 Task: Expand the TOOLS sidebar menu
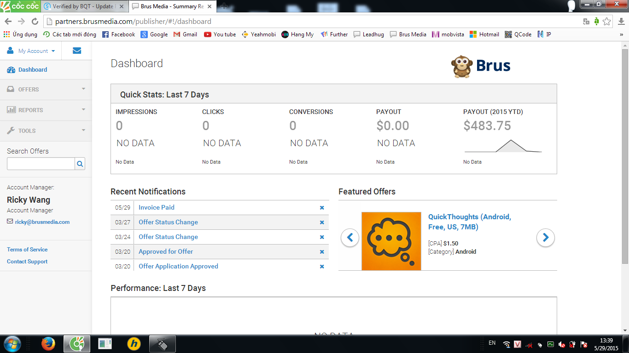pyautogui.click(x=46, y=131)
